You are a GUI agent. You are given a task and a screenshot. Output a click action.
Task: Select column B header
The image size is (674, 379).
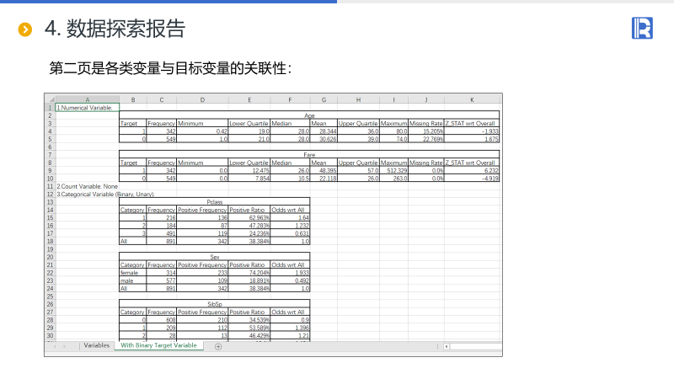point(133,99)
